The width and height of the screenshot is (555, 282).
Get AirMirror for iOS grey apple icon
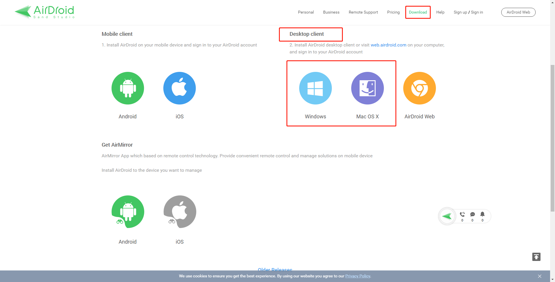click(x=180, y=212)
